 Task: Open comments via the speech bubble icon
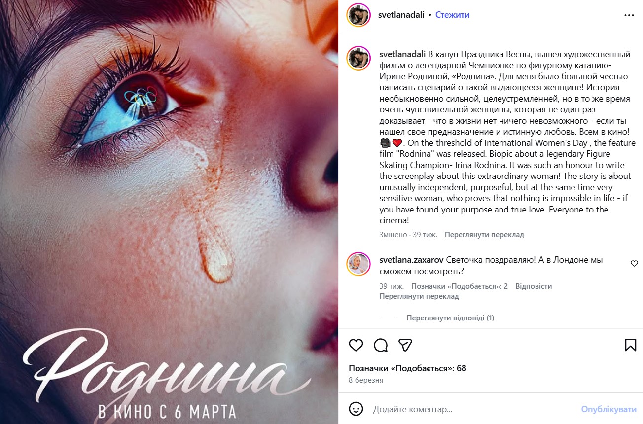point(381,345)
